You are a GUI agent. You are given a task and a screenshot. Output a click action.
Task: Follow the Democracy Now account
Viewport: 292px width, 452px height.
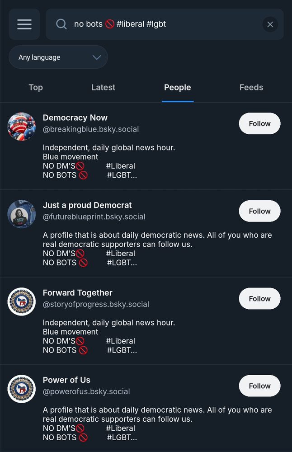[259, 123]
